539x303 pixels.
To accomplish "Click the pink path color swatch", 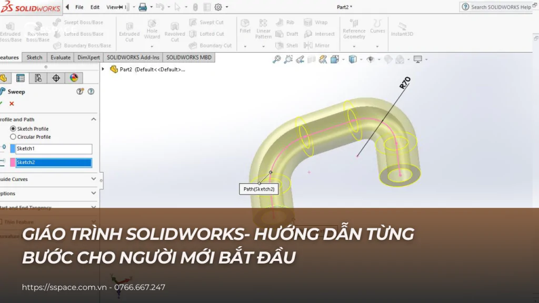I will (x=13, y=163).
